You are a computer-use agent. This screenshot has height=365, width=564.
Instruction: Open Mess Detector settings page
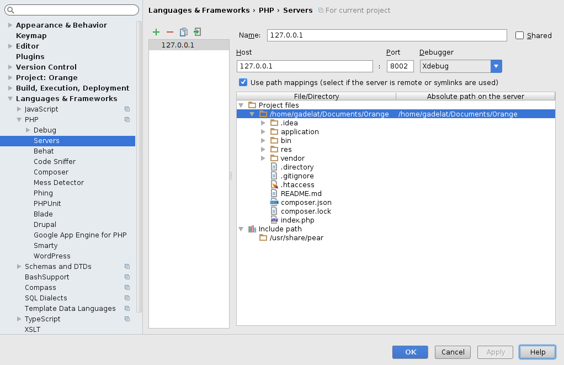click(58, 182)
